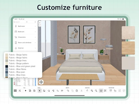Choose Fabric - Blue lines
This screenshot has width=139, height=104.
[15, 75]
